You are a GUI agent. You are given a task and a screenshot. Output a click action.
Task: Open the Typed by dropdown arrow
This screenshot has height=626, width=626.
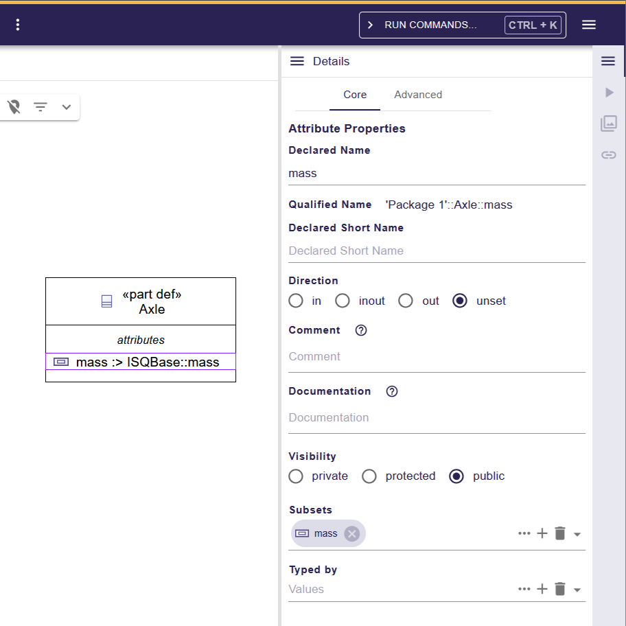578,589
